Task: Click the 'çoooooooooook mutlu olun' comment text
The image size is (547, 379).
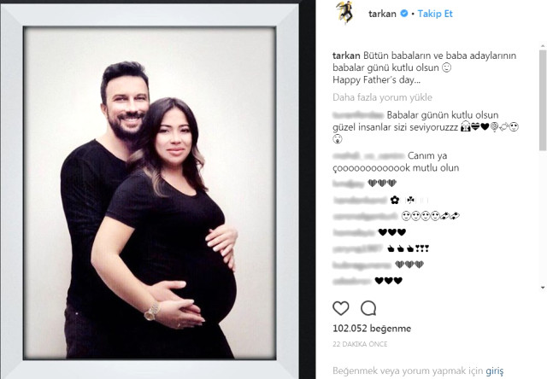Action: (x=396, y=168)
